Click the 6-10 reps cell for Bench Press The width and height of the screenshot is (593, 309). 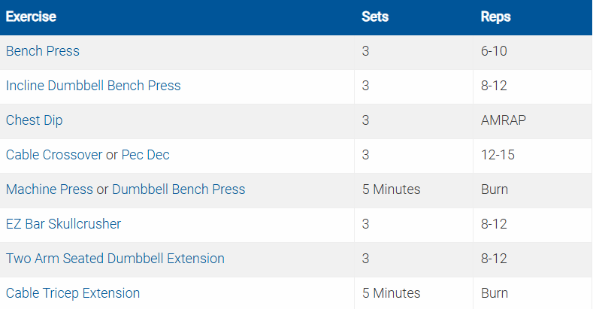(495, 51)
